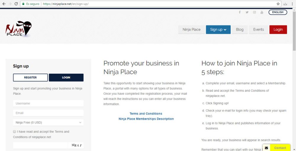
Task: Expand the Ninja Free membership dropdown
Action: [x=48, y=122]
